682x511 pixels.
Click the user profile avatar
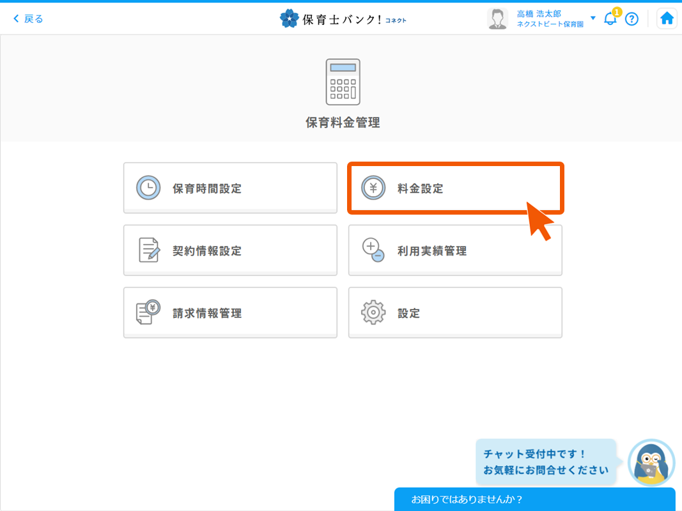[x=497, y=19]
